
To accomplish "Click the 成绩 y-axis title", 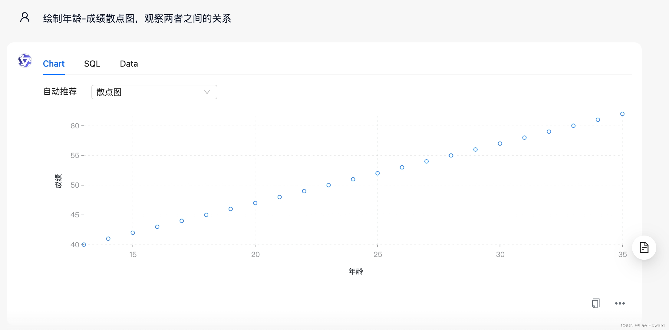I will click(58, 181).
